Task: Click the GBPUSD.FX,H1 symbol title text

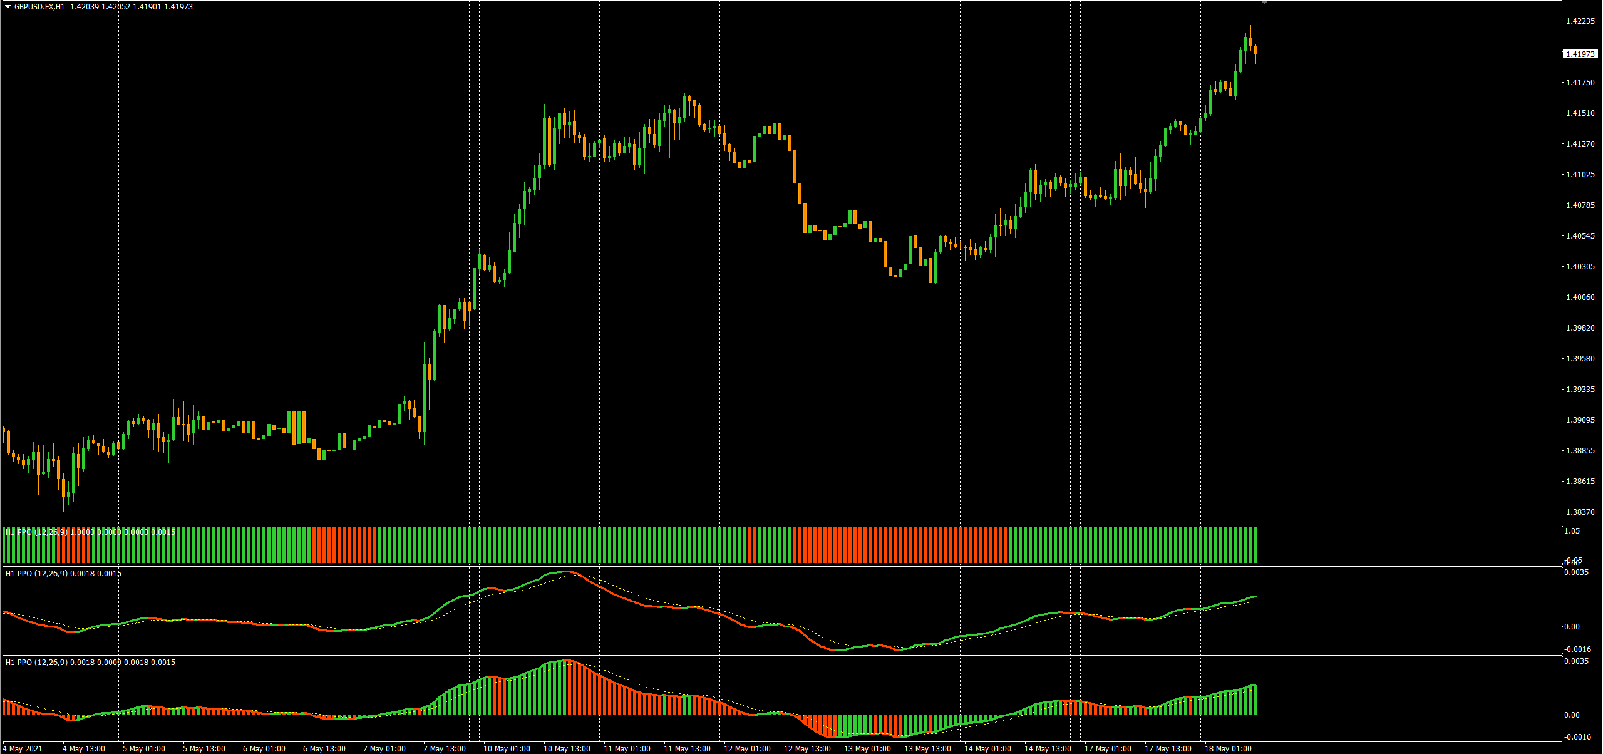Action: pos(39,7)
